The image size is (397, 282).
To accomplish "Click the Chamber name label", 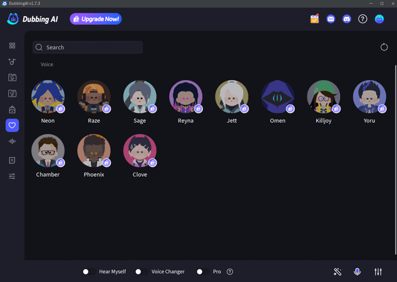I will click(48, 175).
